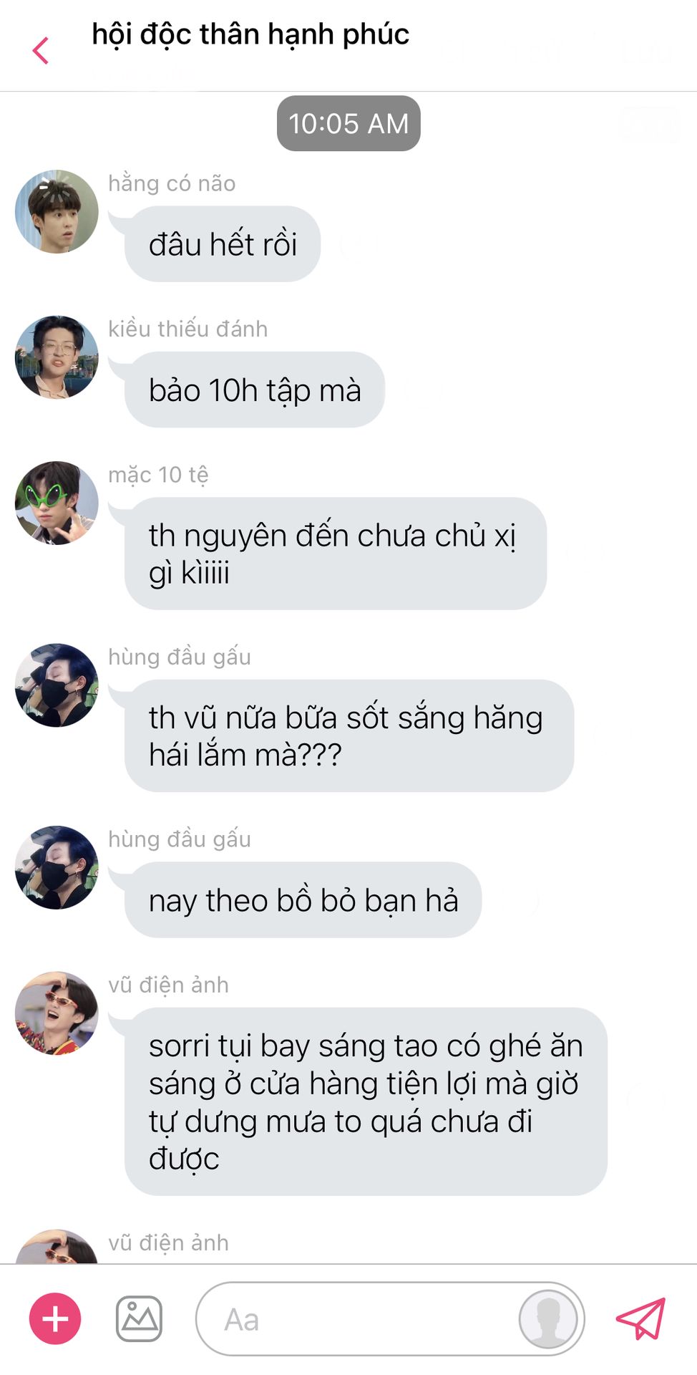Tap first hùng đầu gấu avatar
This screenshot has height=1375, width=697.
[57, 685]
